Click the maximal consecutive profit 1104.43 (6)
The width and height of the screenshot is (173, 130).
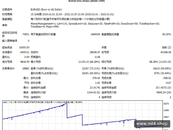[x=94, y=92]
